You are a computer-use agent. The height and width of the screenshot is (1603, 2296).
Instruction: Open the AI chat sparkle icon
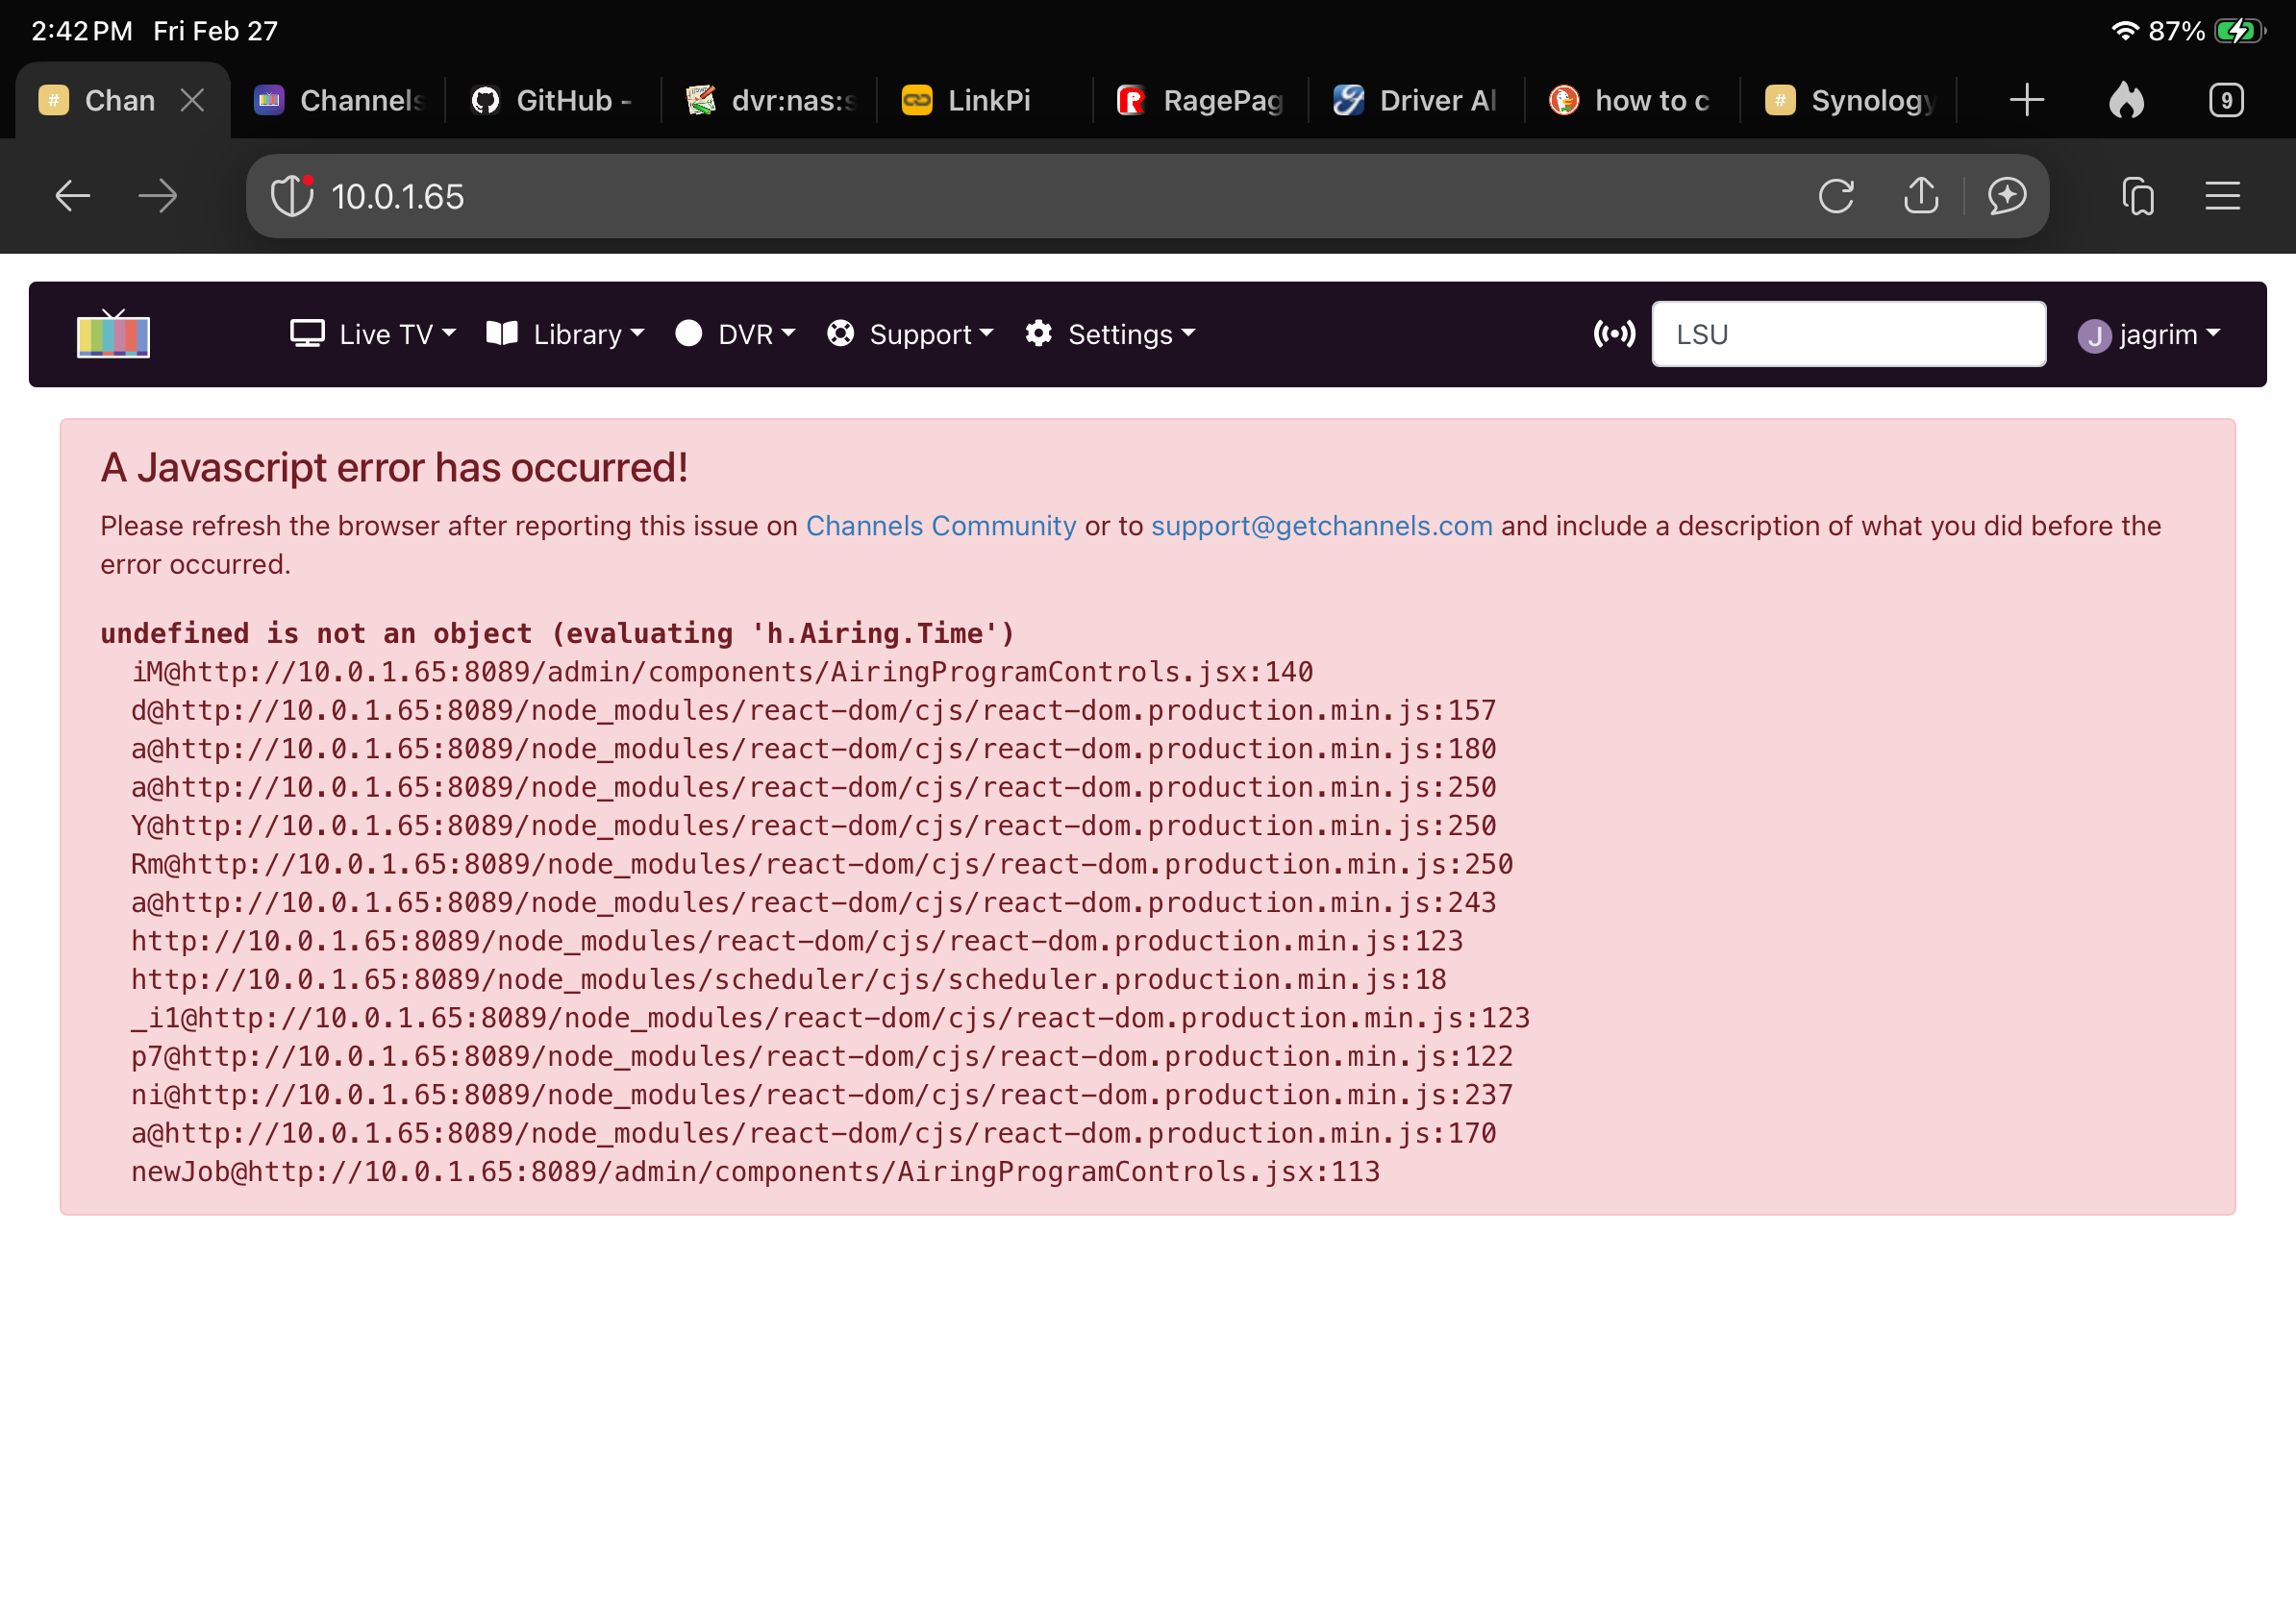click(2006, 196)
